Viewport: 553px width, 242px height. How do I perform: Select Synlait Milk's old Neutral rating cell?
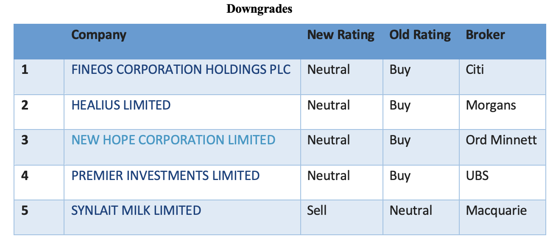click(x=411, y=211)
